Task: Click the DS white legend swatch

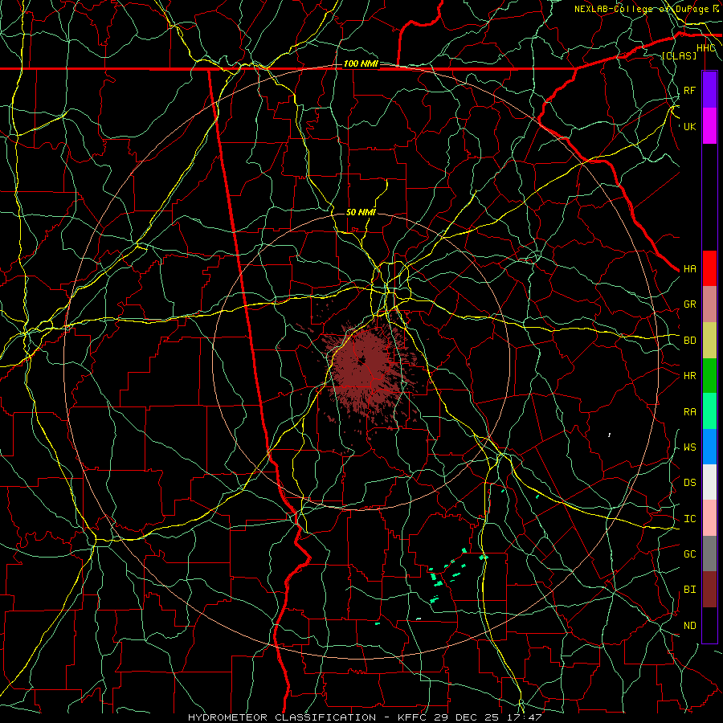Action: tap(709, 482)
